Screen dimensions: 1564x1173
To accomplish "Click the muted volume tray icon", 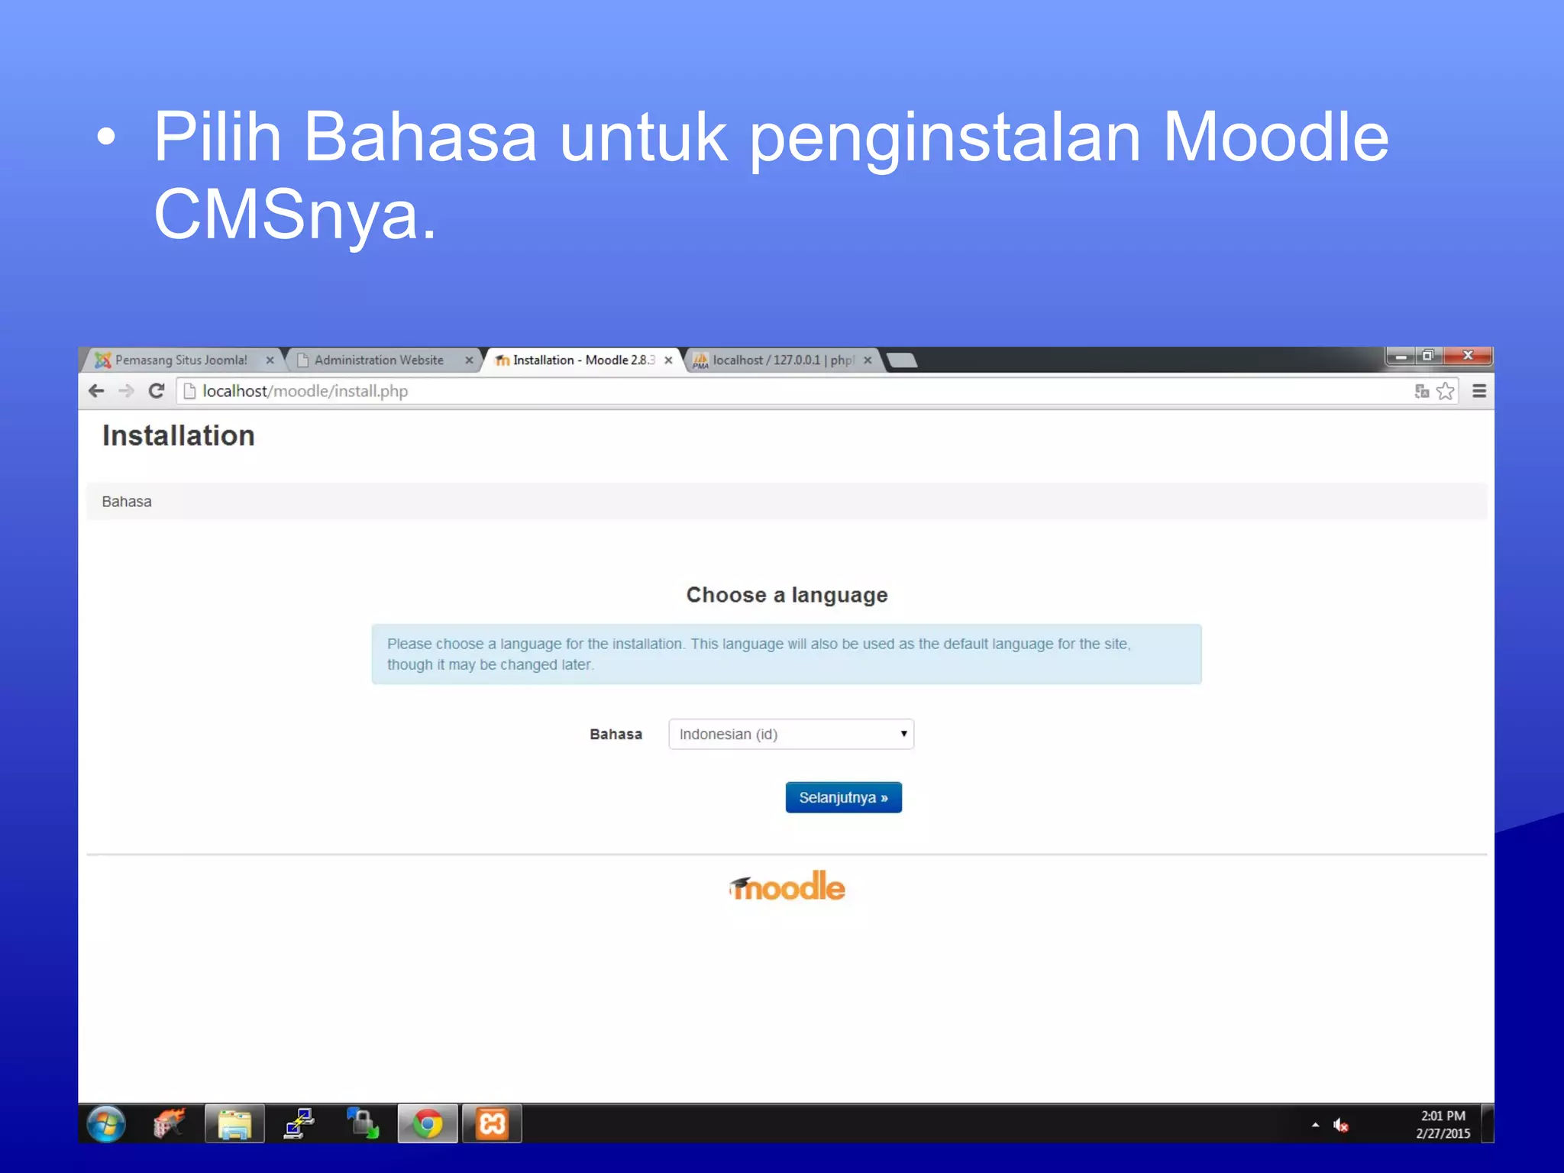I will point(1341,1125).
